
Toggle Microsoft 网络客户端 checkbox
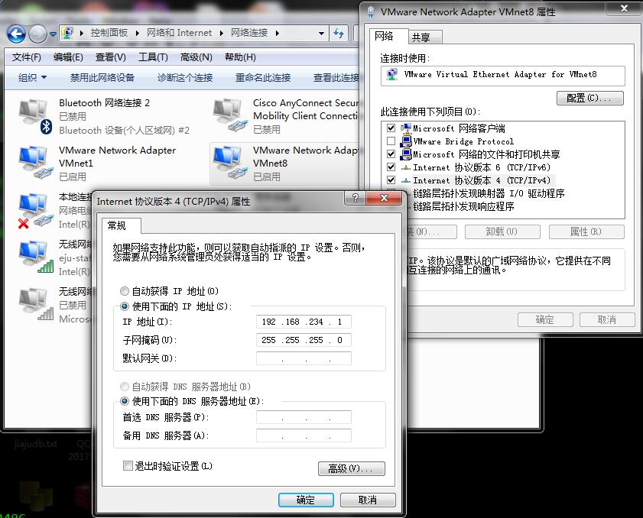[391, 128]
